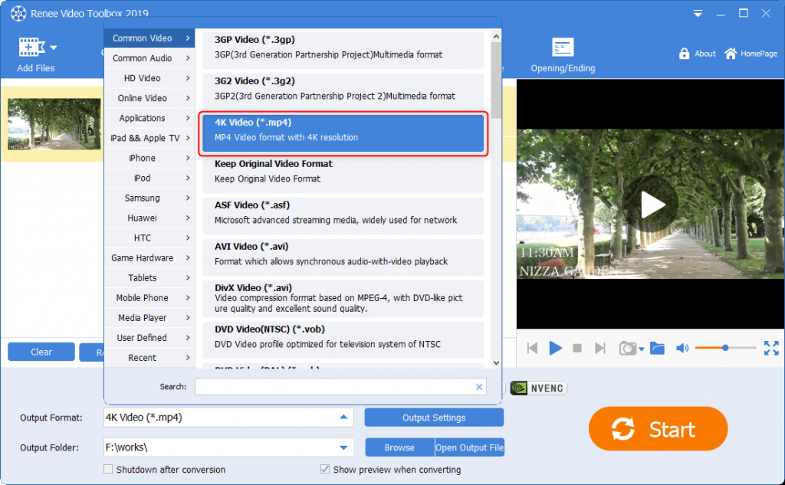Adjust the volume slider
The image size is (785, 485).
[725, 348]
